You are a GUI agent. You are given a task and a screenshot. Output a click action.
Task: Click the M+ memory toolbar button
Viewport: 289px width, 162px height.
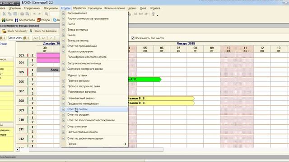(x=141, y=14)
